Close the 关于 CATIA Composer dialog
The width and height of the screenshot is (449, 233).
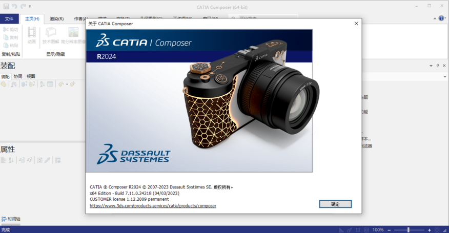click(x=356, y=24)
